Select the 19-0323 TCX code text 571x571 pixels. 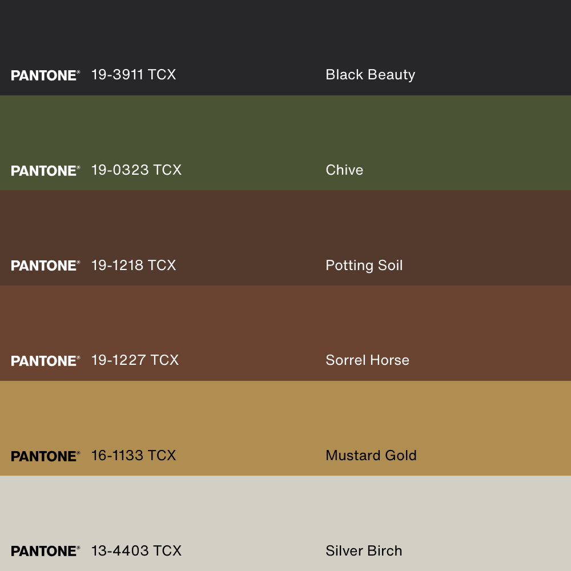pos(136,170)
